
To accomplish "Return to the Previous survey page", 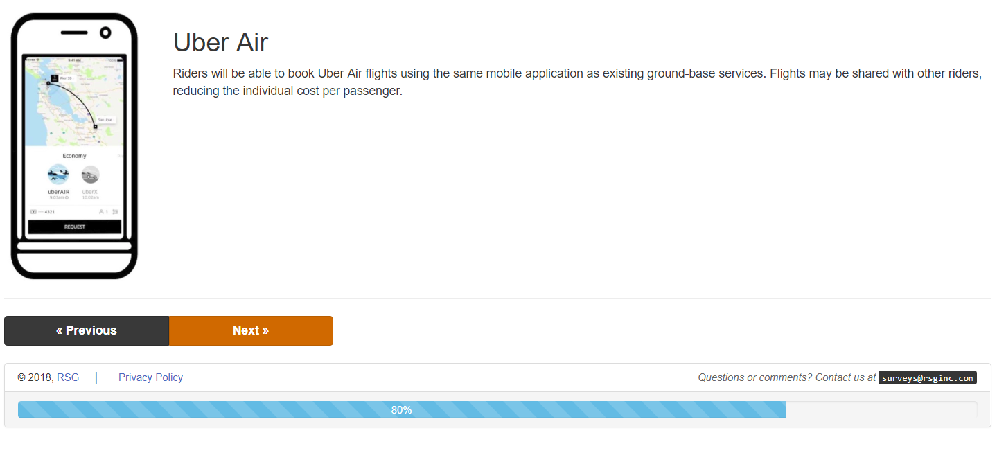I will point(87,330).
